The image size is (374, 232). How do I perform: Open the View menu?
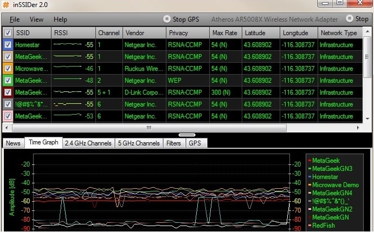(37, 19)
